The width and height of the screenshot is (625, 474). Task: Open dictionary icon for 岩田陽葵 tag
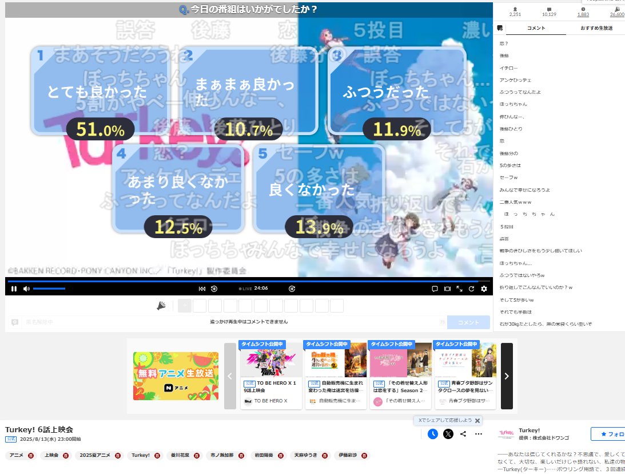pyautogui.click(x=281, y=456)
